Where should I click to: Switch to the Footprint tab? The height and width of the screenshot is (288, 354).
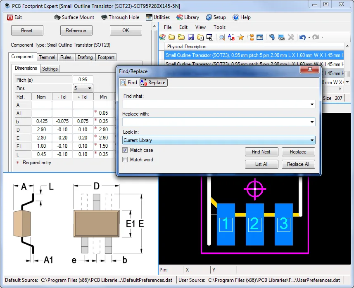(106, 57)
